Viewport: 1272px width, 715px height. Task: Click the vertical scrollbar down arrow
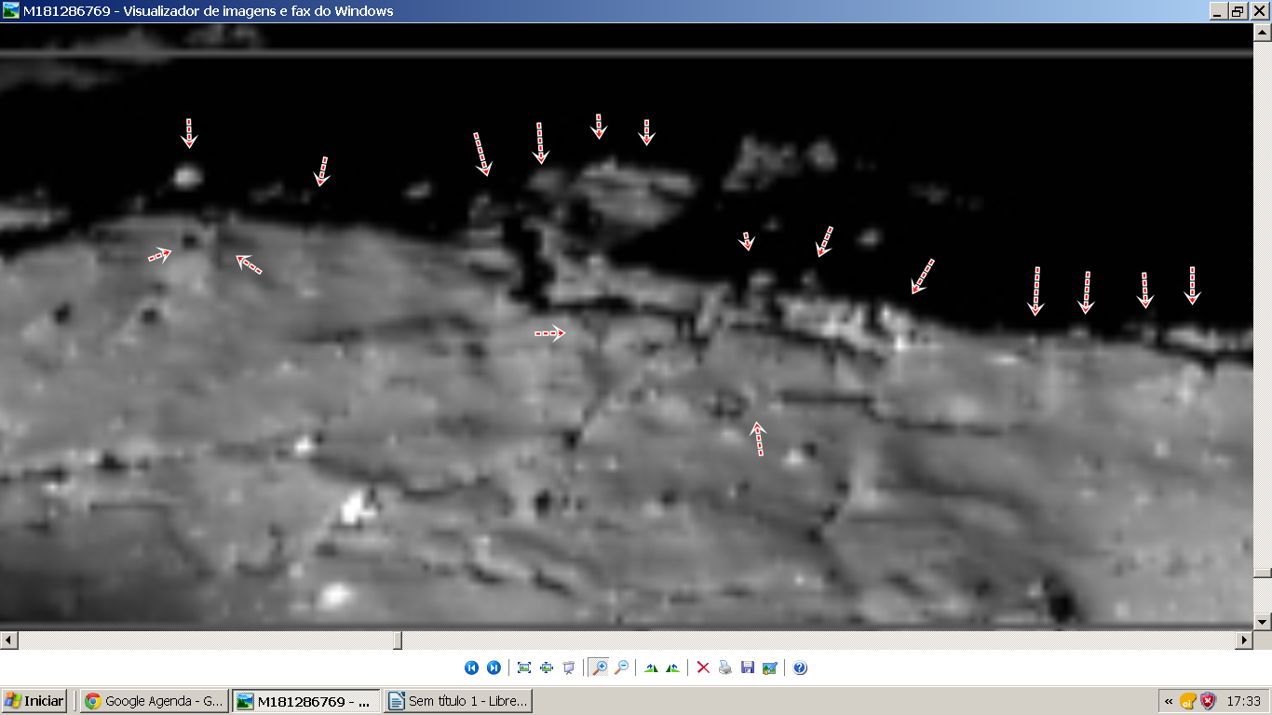point(1262,621)
